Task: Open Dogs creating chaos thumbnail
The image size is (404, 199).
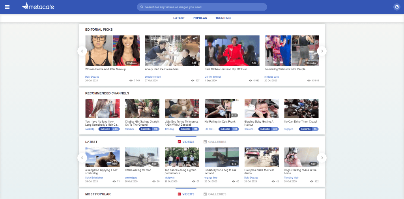Action: 301,157
